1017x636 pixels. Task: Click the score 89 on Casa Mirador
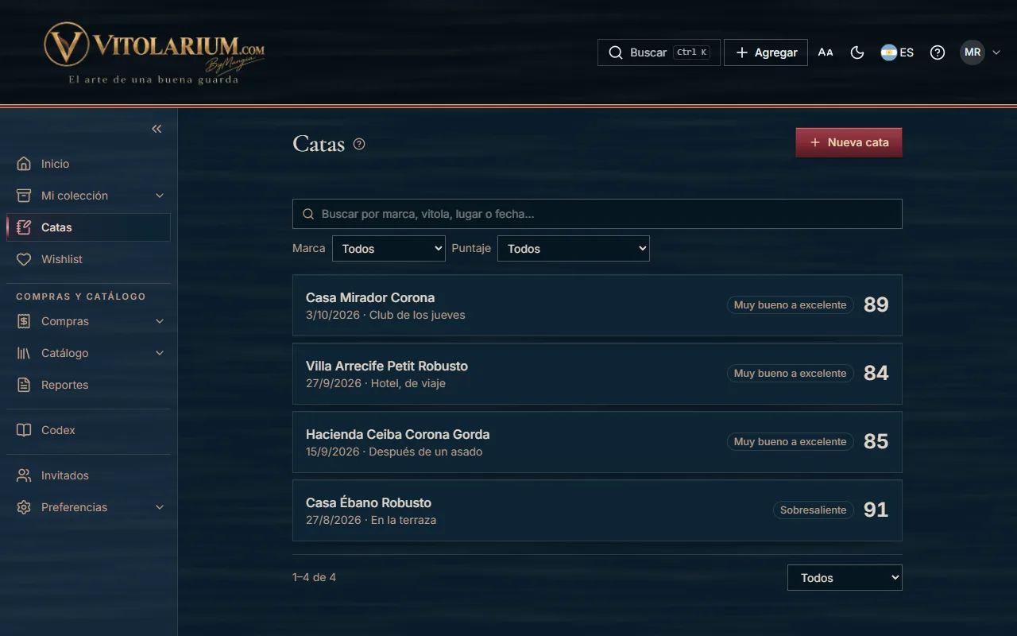(876, 304)
